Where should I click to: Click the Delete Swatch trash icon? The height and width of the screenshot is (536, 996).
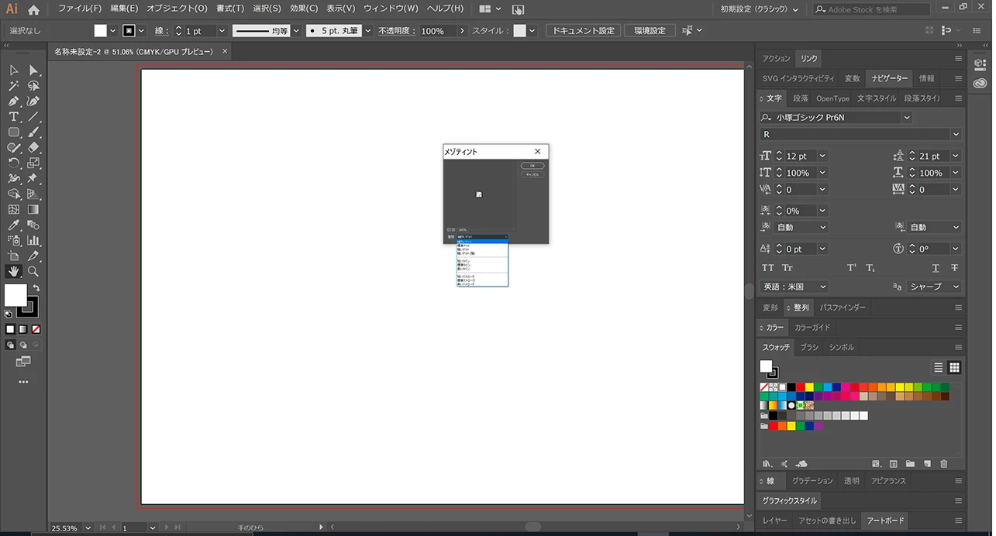coord(943,464)
